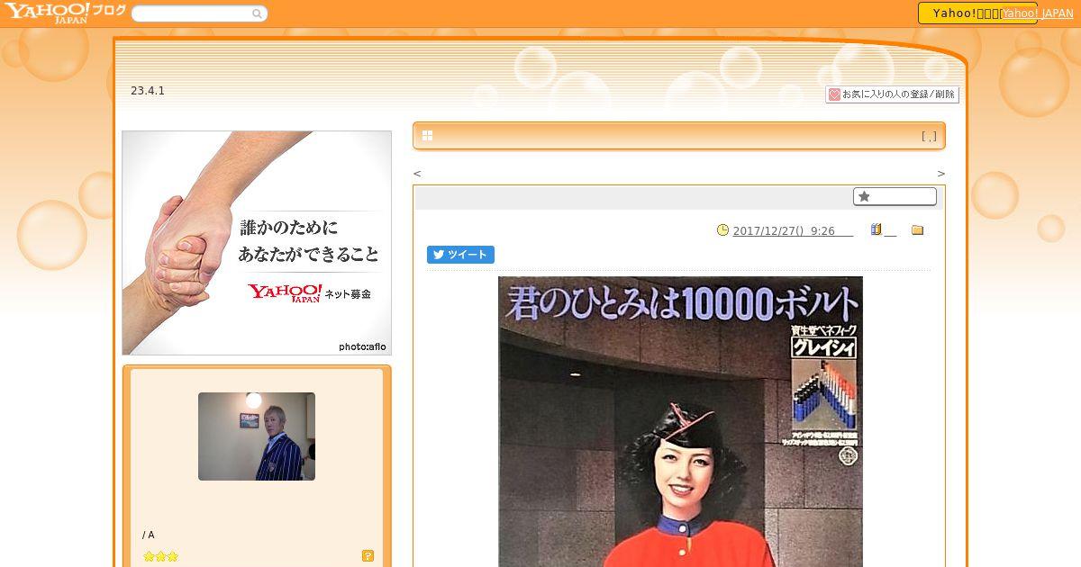Click the folder icon in the post header
The width and height of the screenshot is (1081, 567).
click(x=918, y=230)
